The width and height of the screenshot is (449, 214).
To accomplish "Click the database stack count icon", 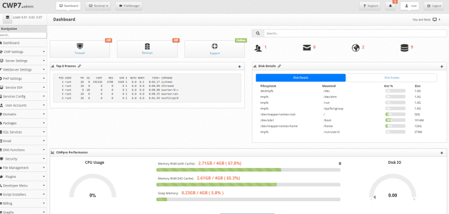I will (x=405, y=48).
